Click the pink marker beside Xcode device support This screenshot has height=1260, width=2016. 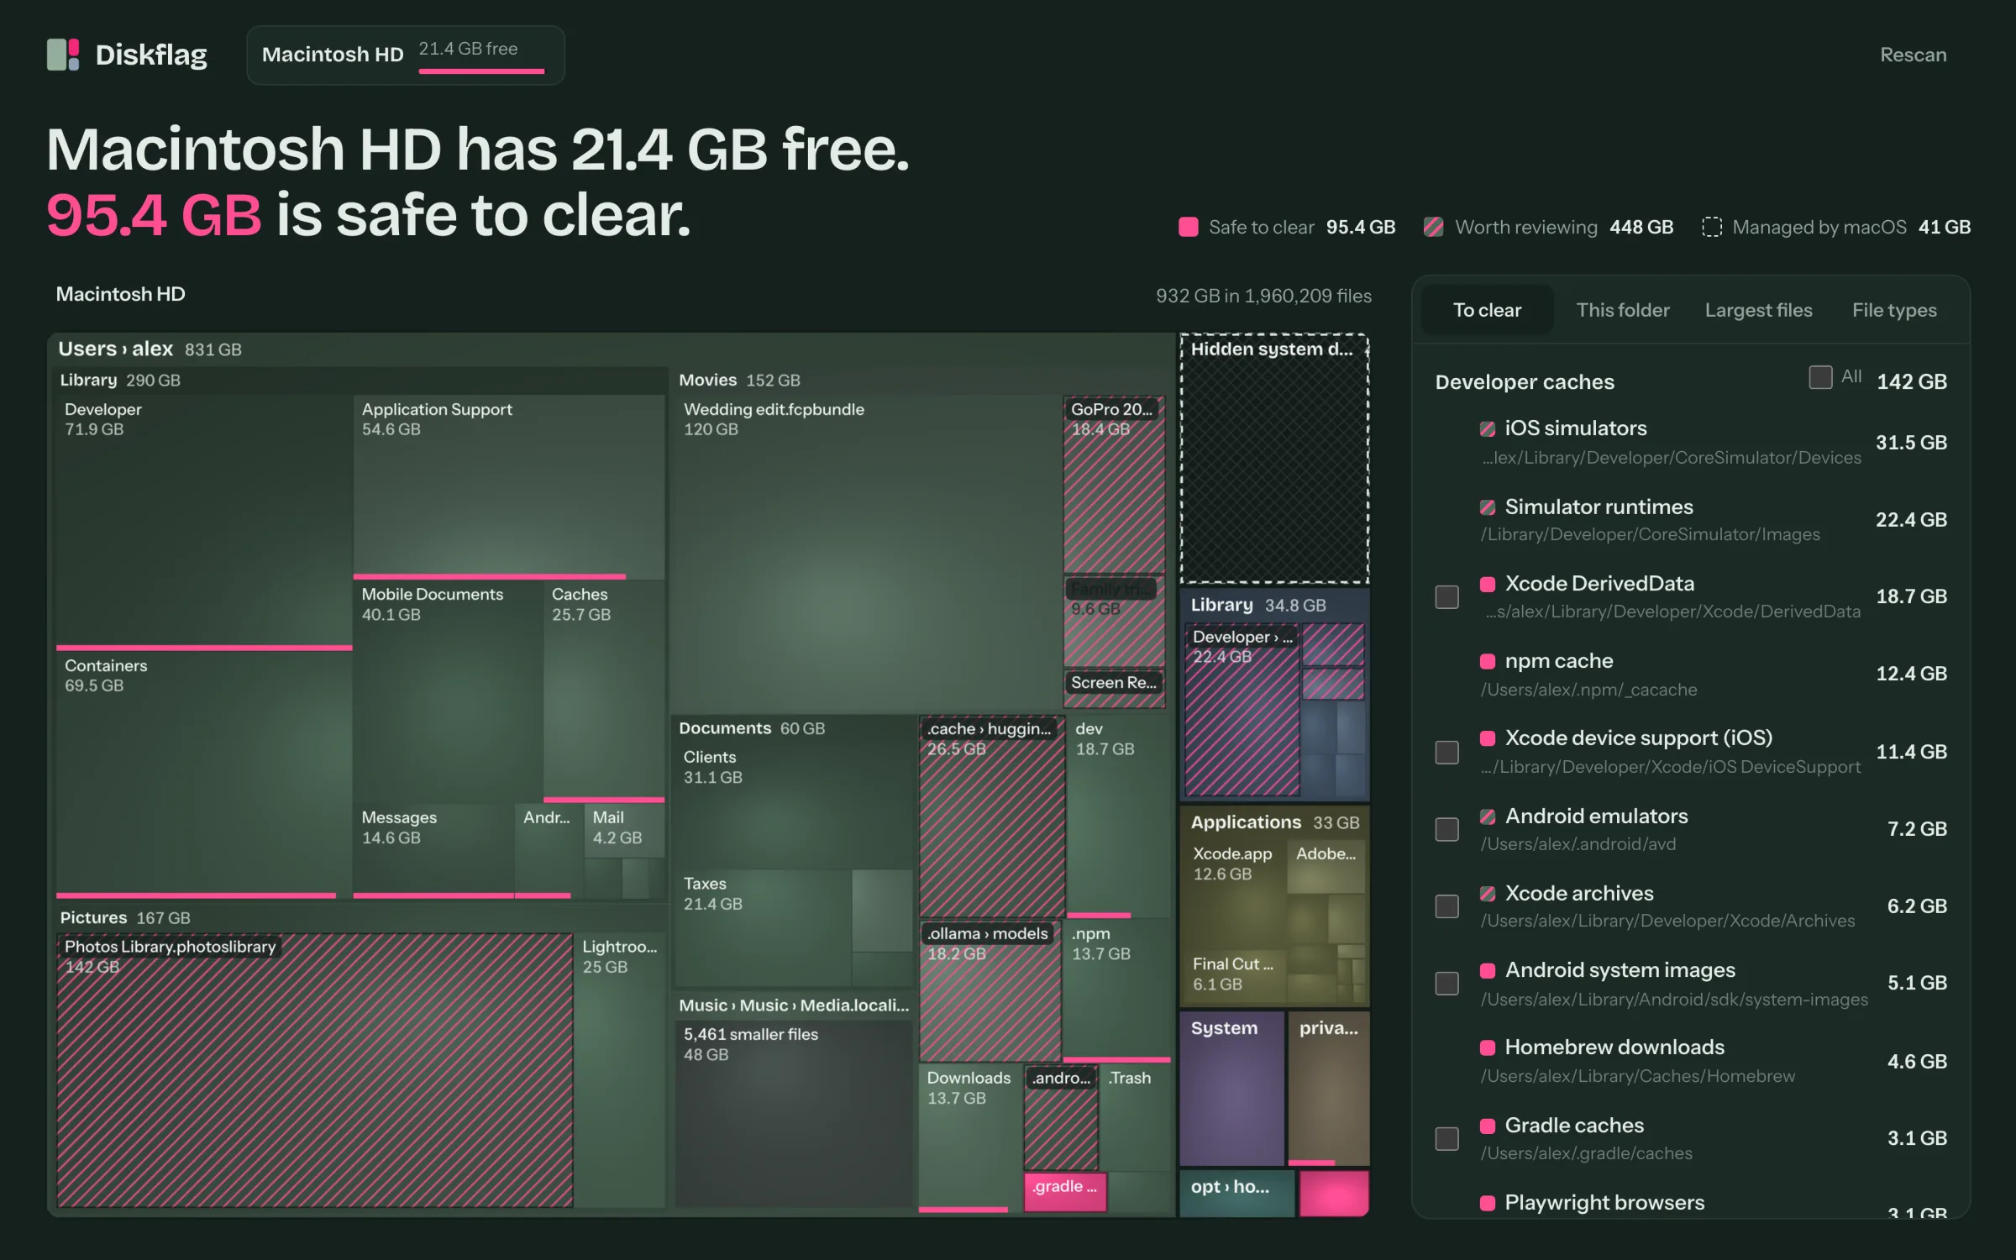click(x=1488, y=739)
